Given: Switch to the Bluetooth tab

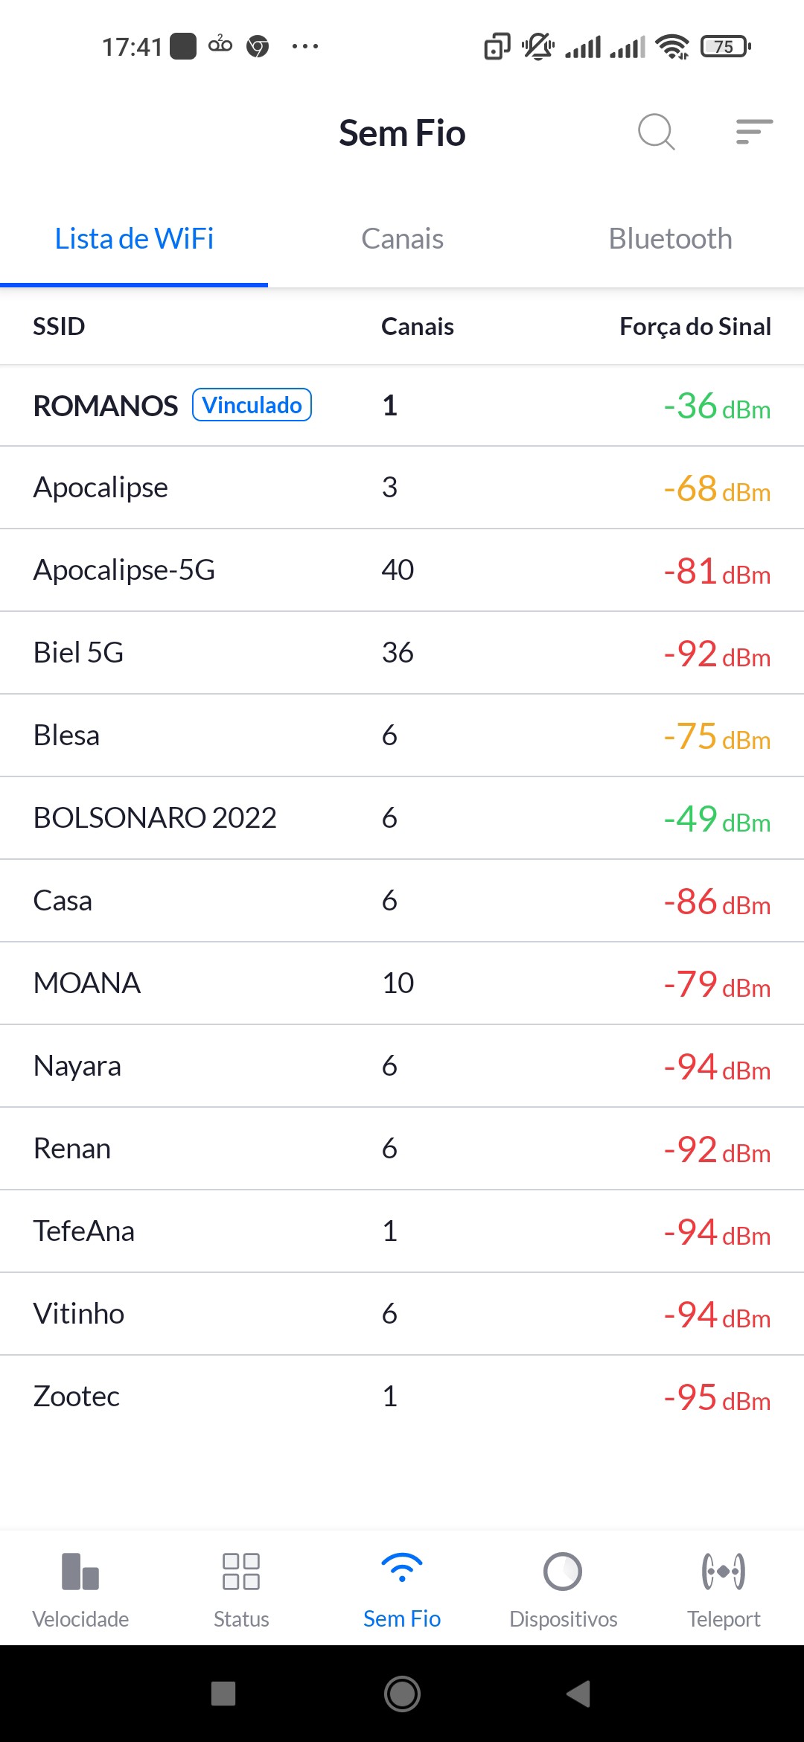Looking at the screenshot, I should pos(670,239).
